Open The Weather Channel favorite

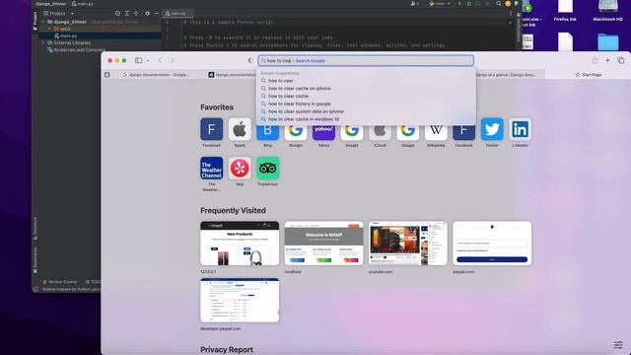[x=211, y=169]
